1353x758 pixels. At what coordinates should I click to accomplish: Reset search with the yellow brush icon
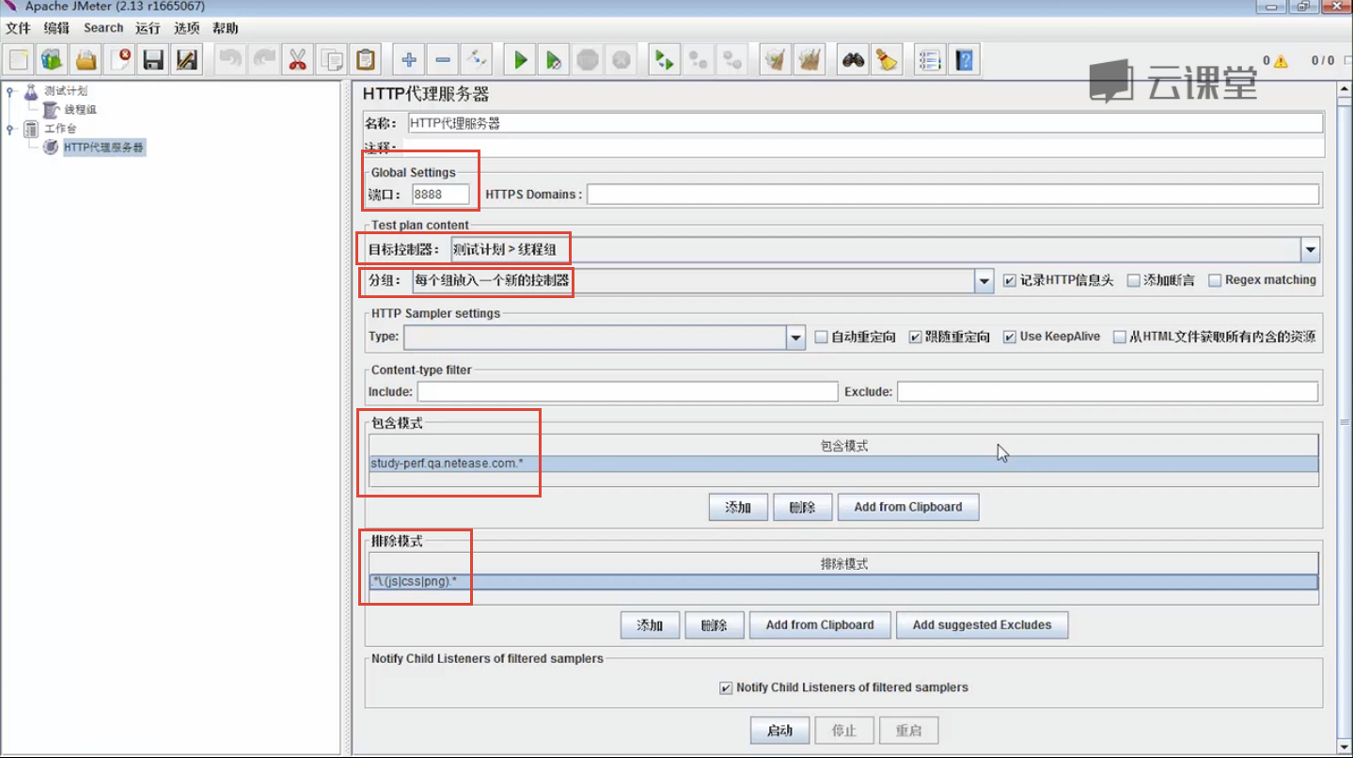tap(887, 60)
